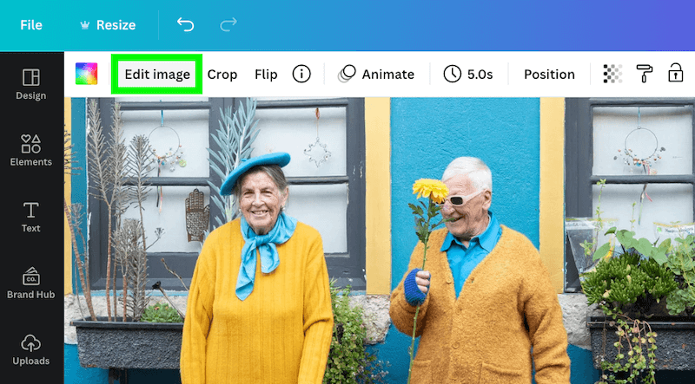The height and width of the screenshot is (384, 695).
Task: Open the Flip option
Action: click(266, 75)
